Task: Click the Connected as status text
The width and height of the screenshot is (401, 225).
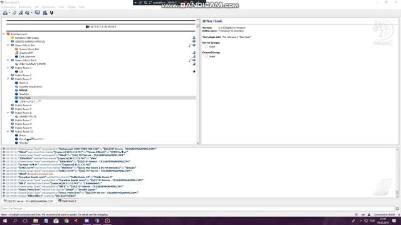Action: coord(384,214)
